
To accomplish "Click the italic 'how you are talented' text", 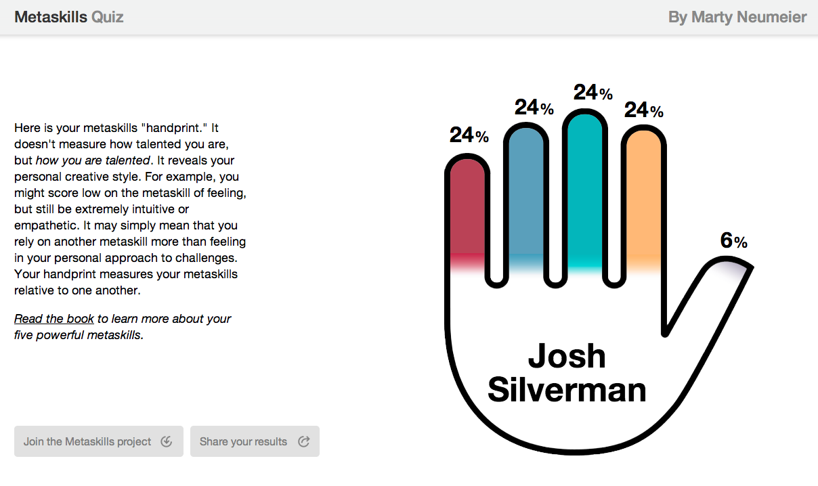I will pyautogui.click(x=91, y=160).
